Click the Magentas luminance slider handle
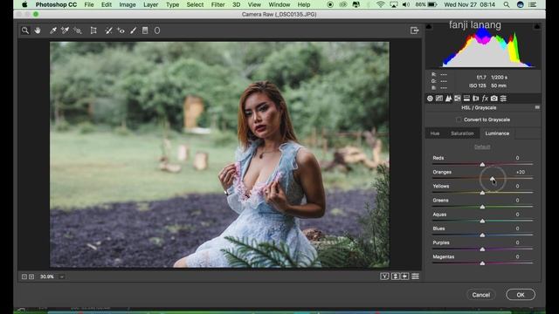This screenshot has width=559, height=314. click(482, 263)
